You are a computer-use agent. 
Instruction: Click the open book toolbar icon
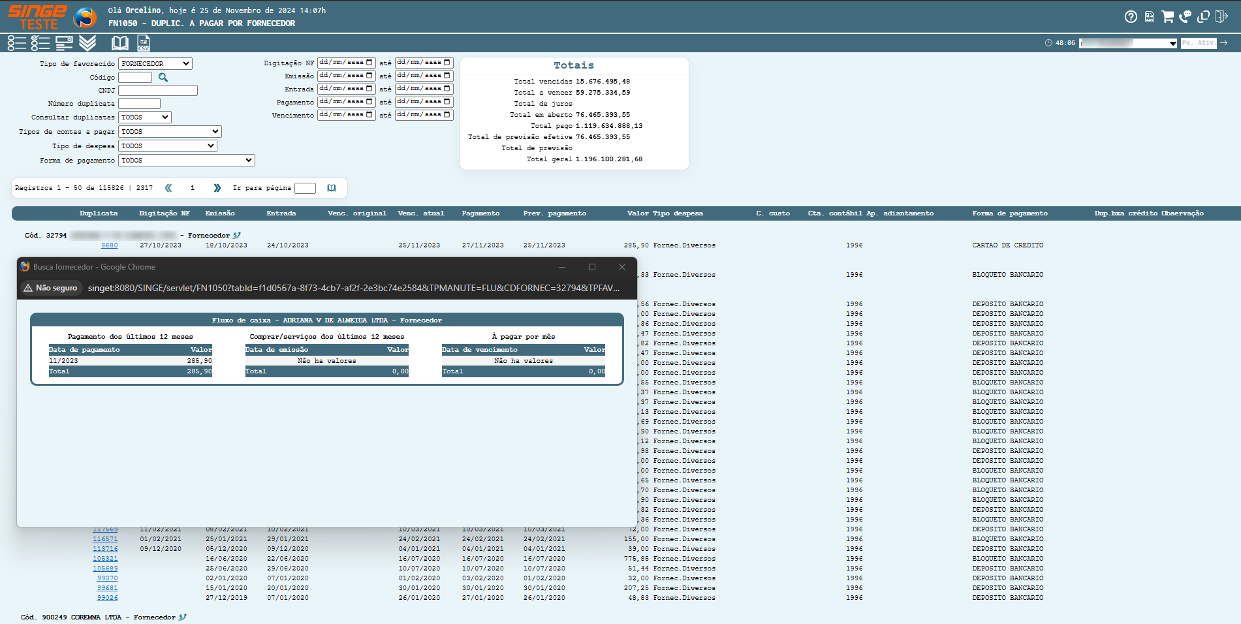120,44
